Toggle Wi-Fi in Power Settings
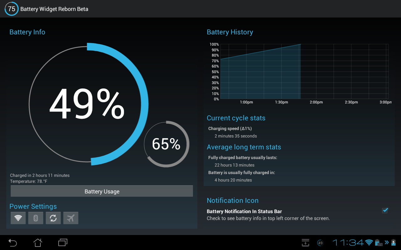 coord(18,218)
